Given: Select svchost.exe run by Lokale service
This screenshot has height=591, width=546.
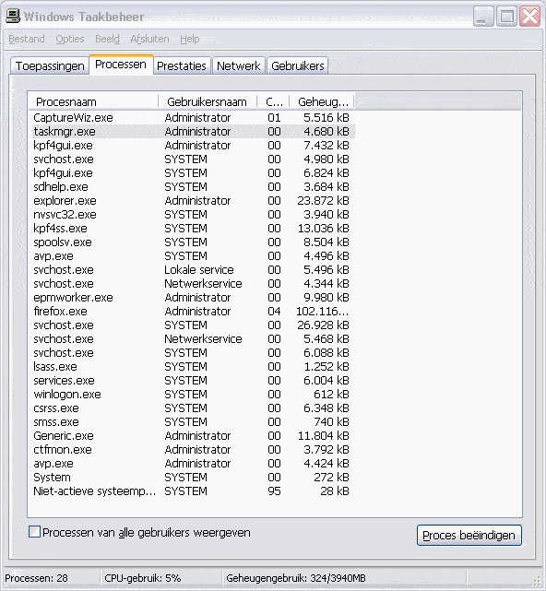Looking at the screenshot, I should (x=193, y=270).
